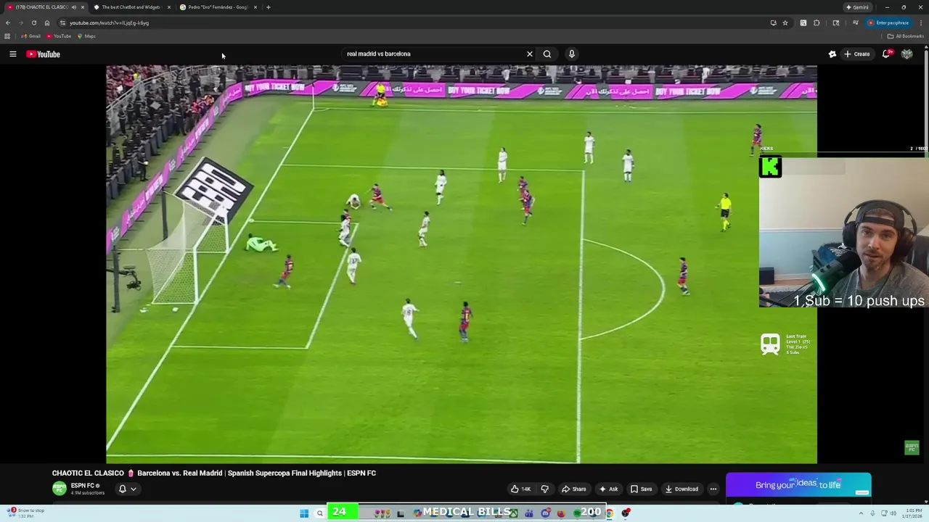Screen dimensions: 929x522
Task: Mute the CHAOTIC EL CLASICO tab audio
Action: point(73,7)
